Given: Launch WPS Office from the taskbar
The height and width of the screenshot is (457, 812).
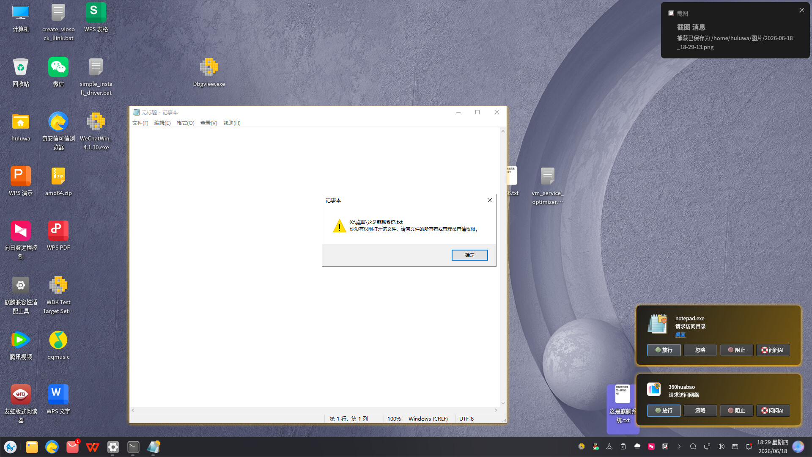Looking at the screenshot, I should click(x=93, y=447).
